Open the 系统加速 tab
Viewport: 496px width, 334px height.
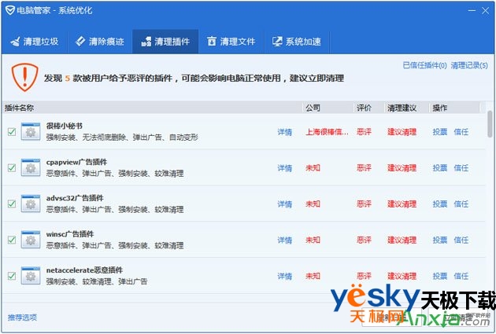pos(297,42)
